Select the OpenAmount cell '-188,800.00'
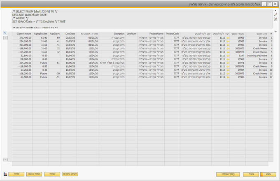 point(22,49)
